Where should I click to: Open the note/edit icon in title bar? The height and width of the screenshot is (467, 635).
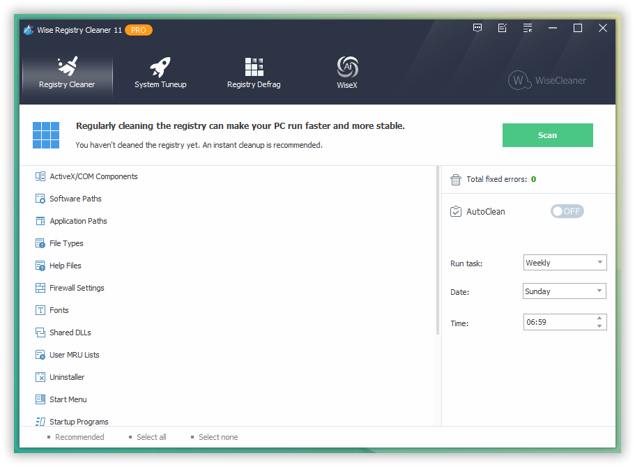[x=503, y=28]
